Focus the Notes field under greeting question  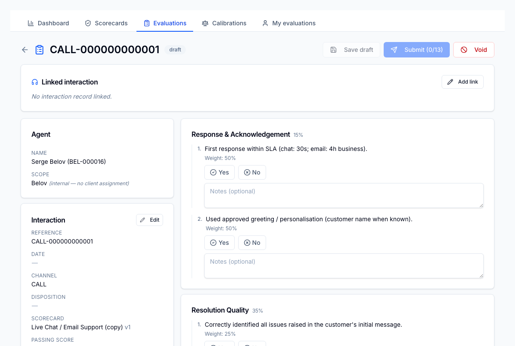pos(344,266)
